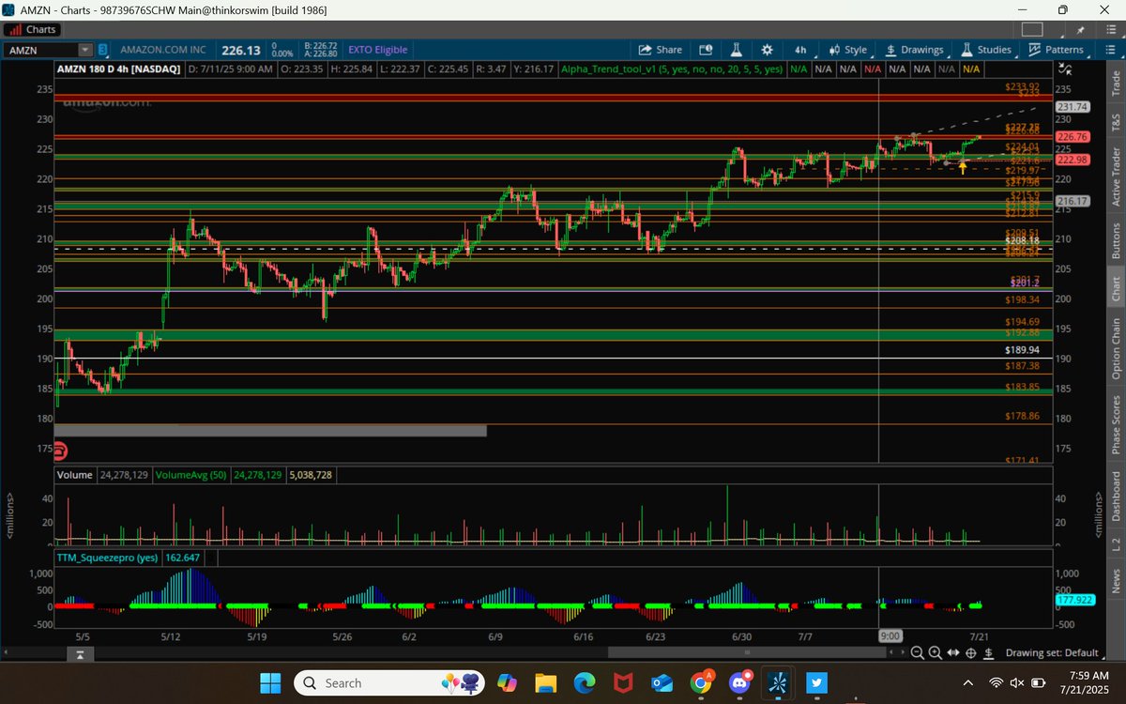
Task: Open the T&S side tab
Action: click(1116, 122)
